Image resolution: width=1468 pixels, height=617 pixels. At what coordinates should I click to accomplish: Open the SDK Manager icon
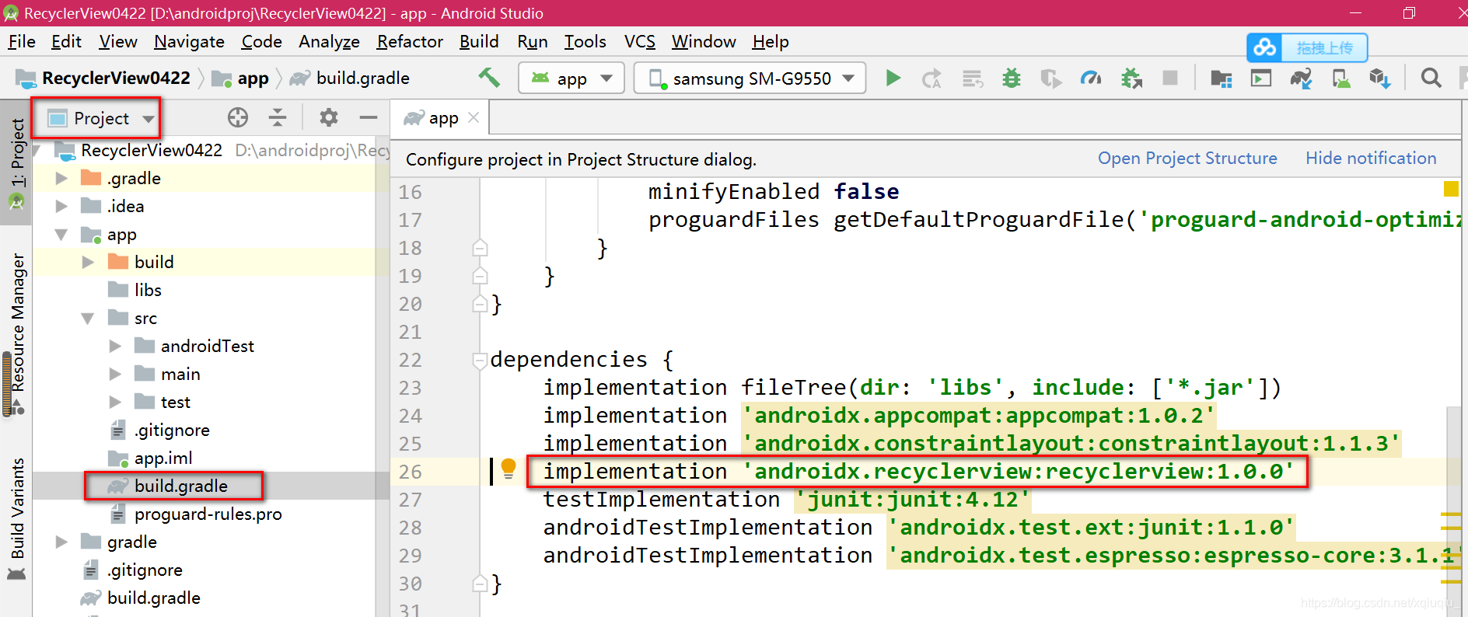pyautogui.click(x=1380, y=78)
